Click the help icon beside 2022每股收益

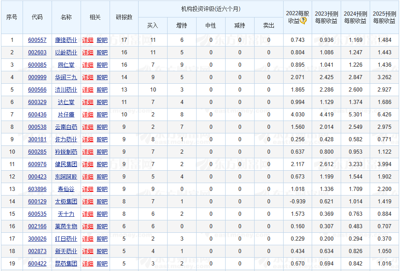pos(303,21)
